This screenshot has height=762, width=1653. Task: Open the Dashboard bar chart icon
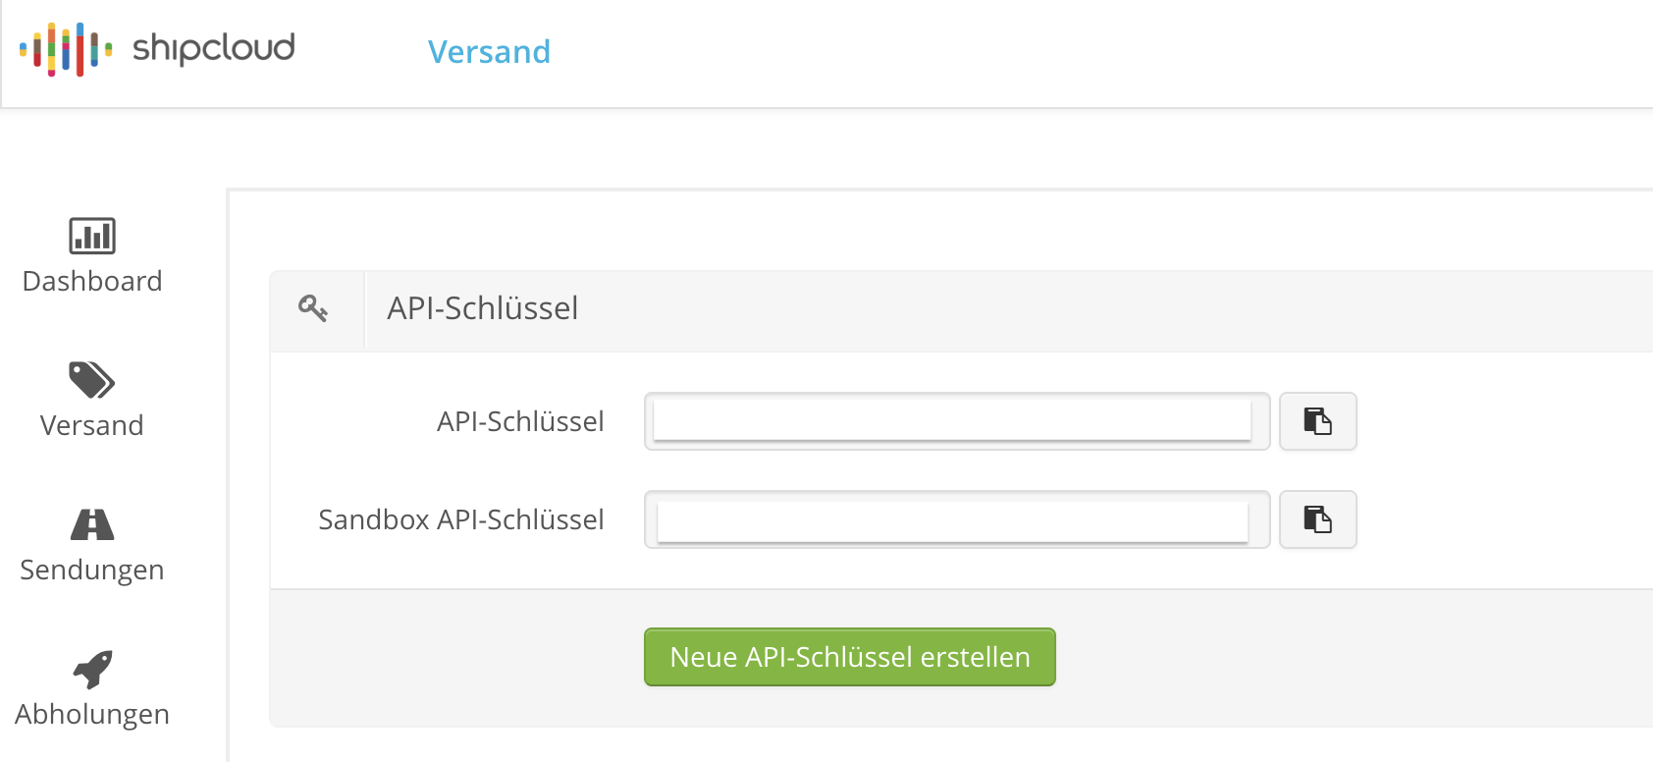click(x=91, y=236)
